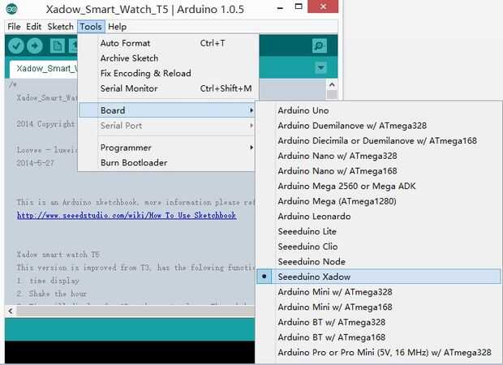This screenshot has height=365, width=503.
Task: Select Arduino BT w/ ATmega328 board
Action: 379,322
